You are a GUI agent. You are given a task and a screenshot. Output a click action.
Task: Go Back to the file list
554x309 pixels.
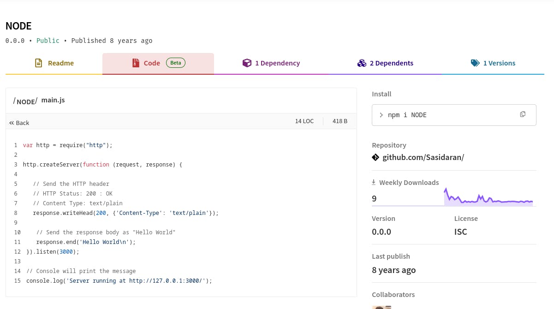pyautogui.click(x=22, y=123)
